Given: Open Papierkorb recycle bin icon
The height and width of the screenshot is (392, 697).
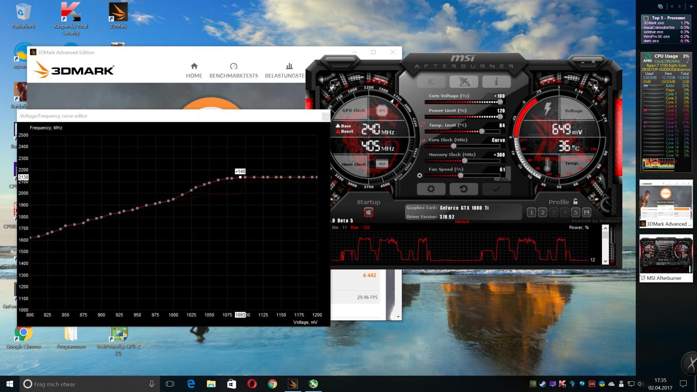Looking at the screenshot, I should 23,16.
